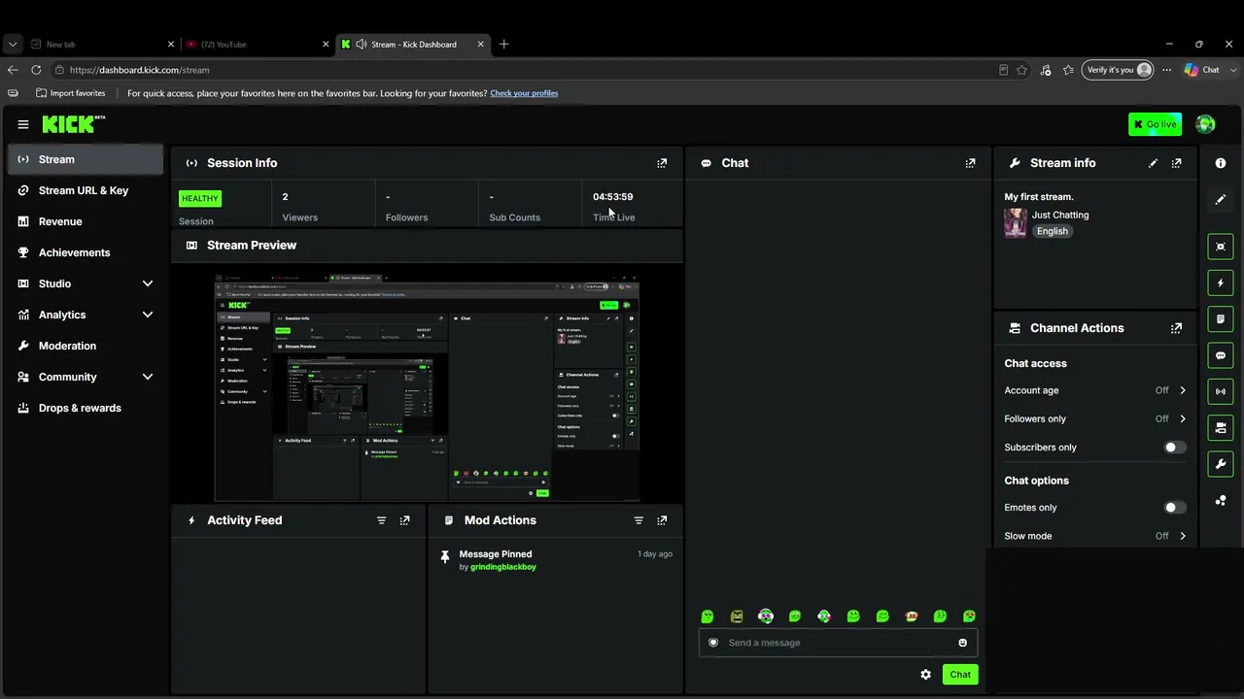Viewport: 1244px width, 699px height.
Task: Switch to the YouTube browser tab
Action: (258, 44)
